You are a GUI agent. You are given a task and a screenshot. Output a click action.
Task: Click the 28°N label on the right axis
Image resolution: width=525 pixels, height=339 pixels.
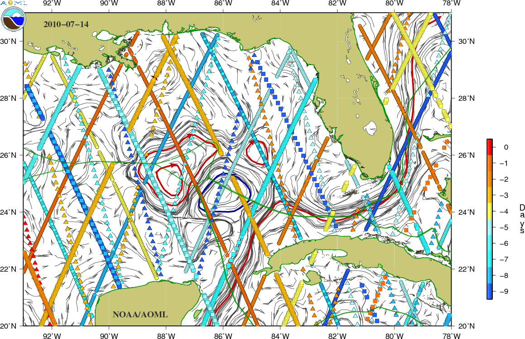point(467,99)
